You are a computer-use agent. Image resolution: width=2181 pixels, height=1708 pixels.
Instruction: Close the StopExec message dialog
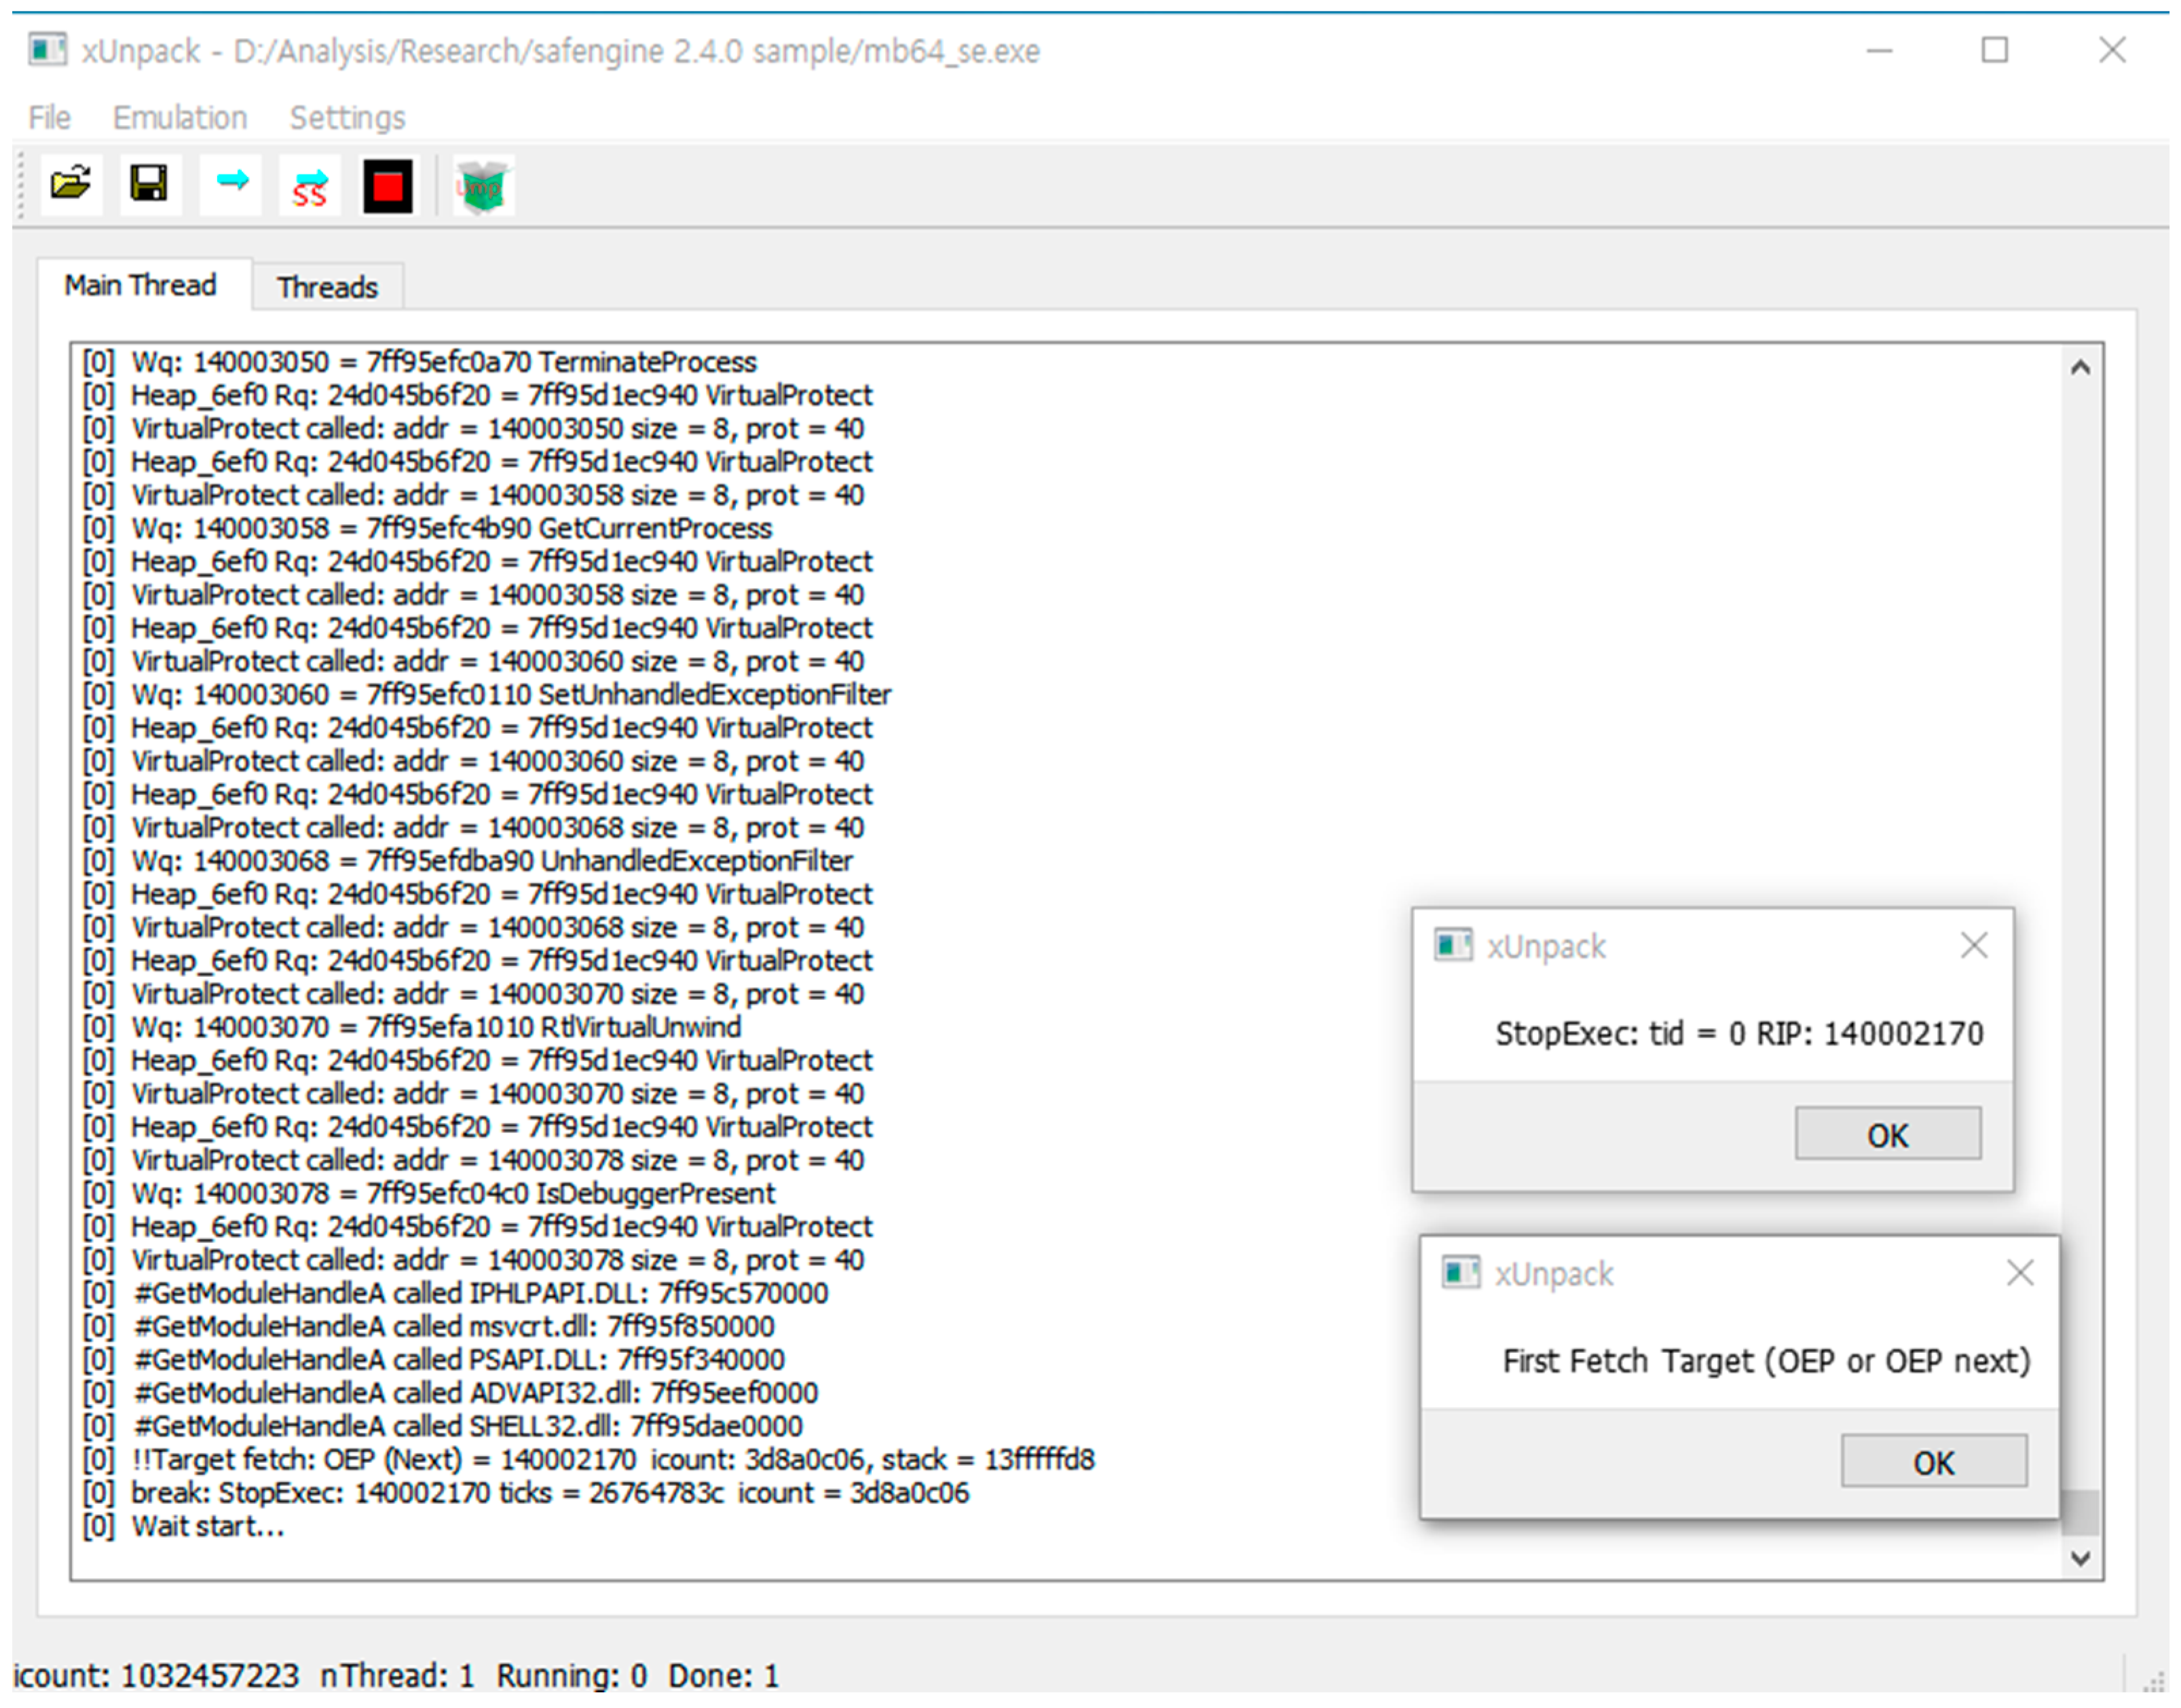click(1973, 945)
